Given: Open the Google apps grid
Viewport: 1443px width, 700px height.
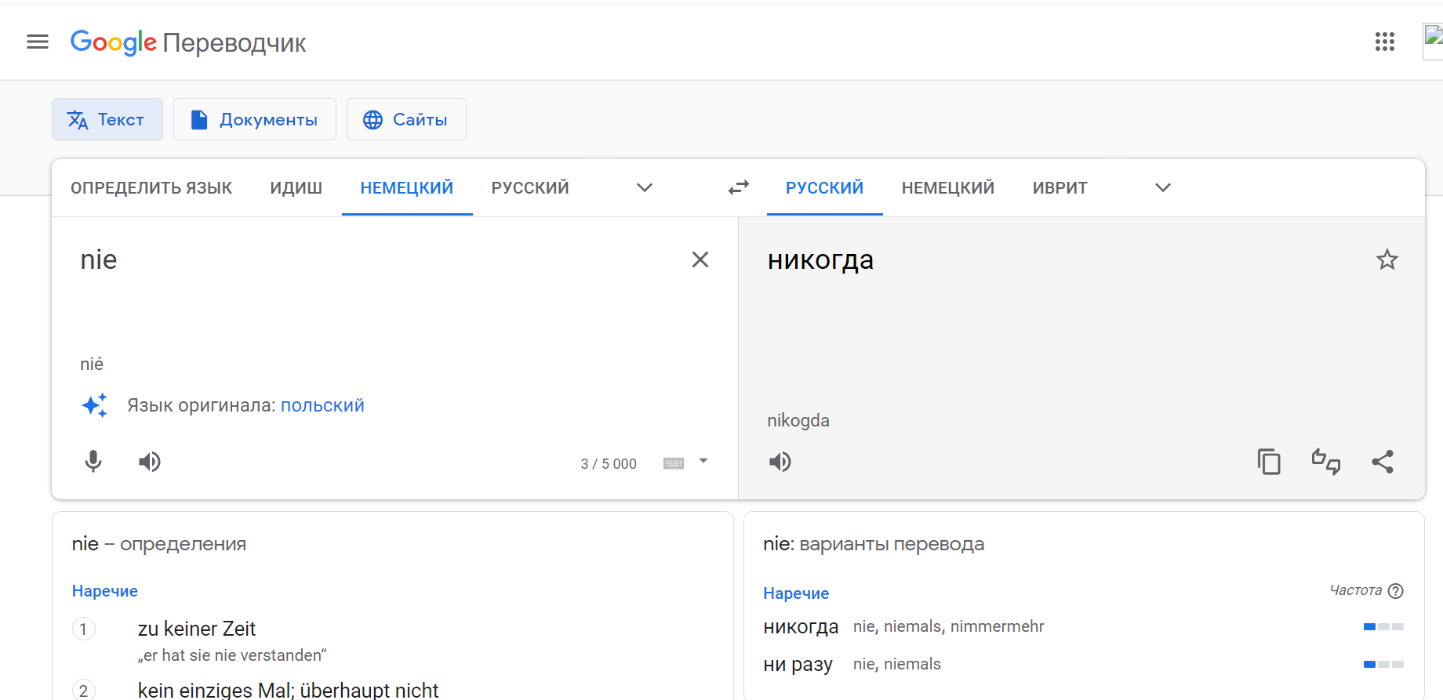Looking at the screenshot, I should pyautogui.click(x=1385, y=42).
